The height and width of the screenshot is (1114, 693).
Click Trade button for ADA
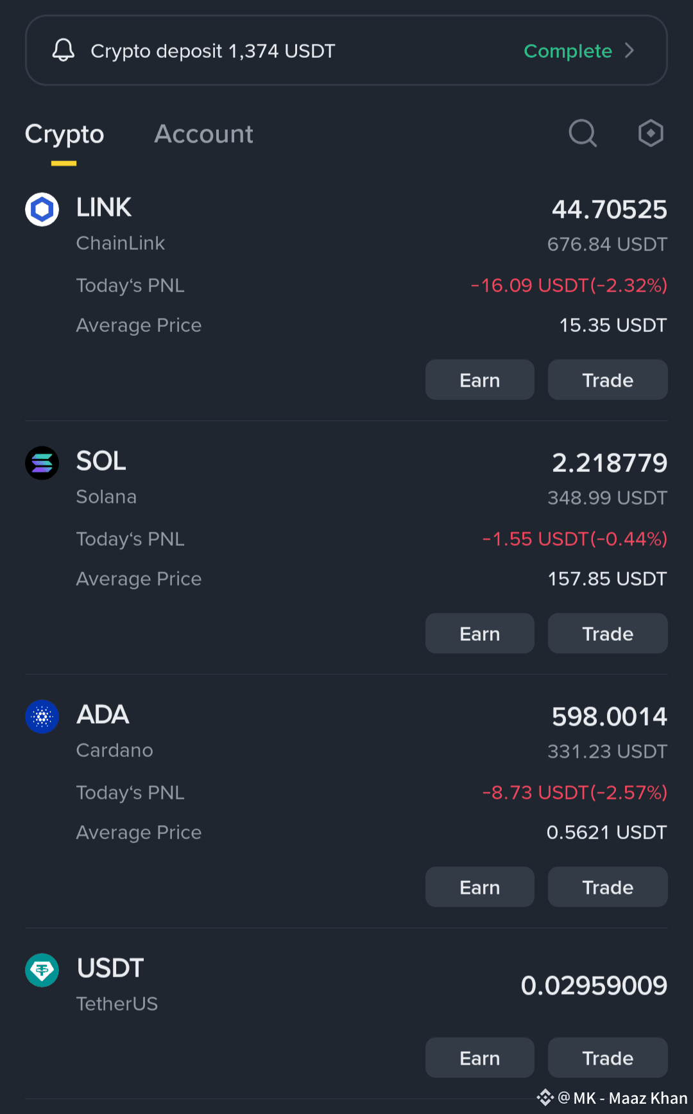608,887
